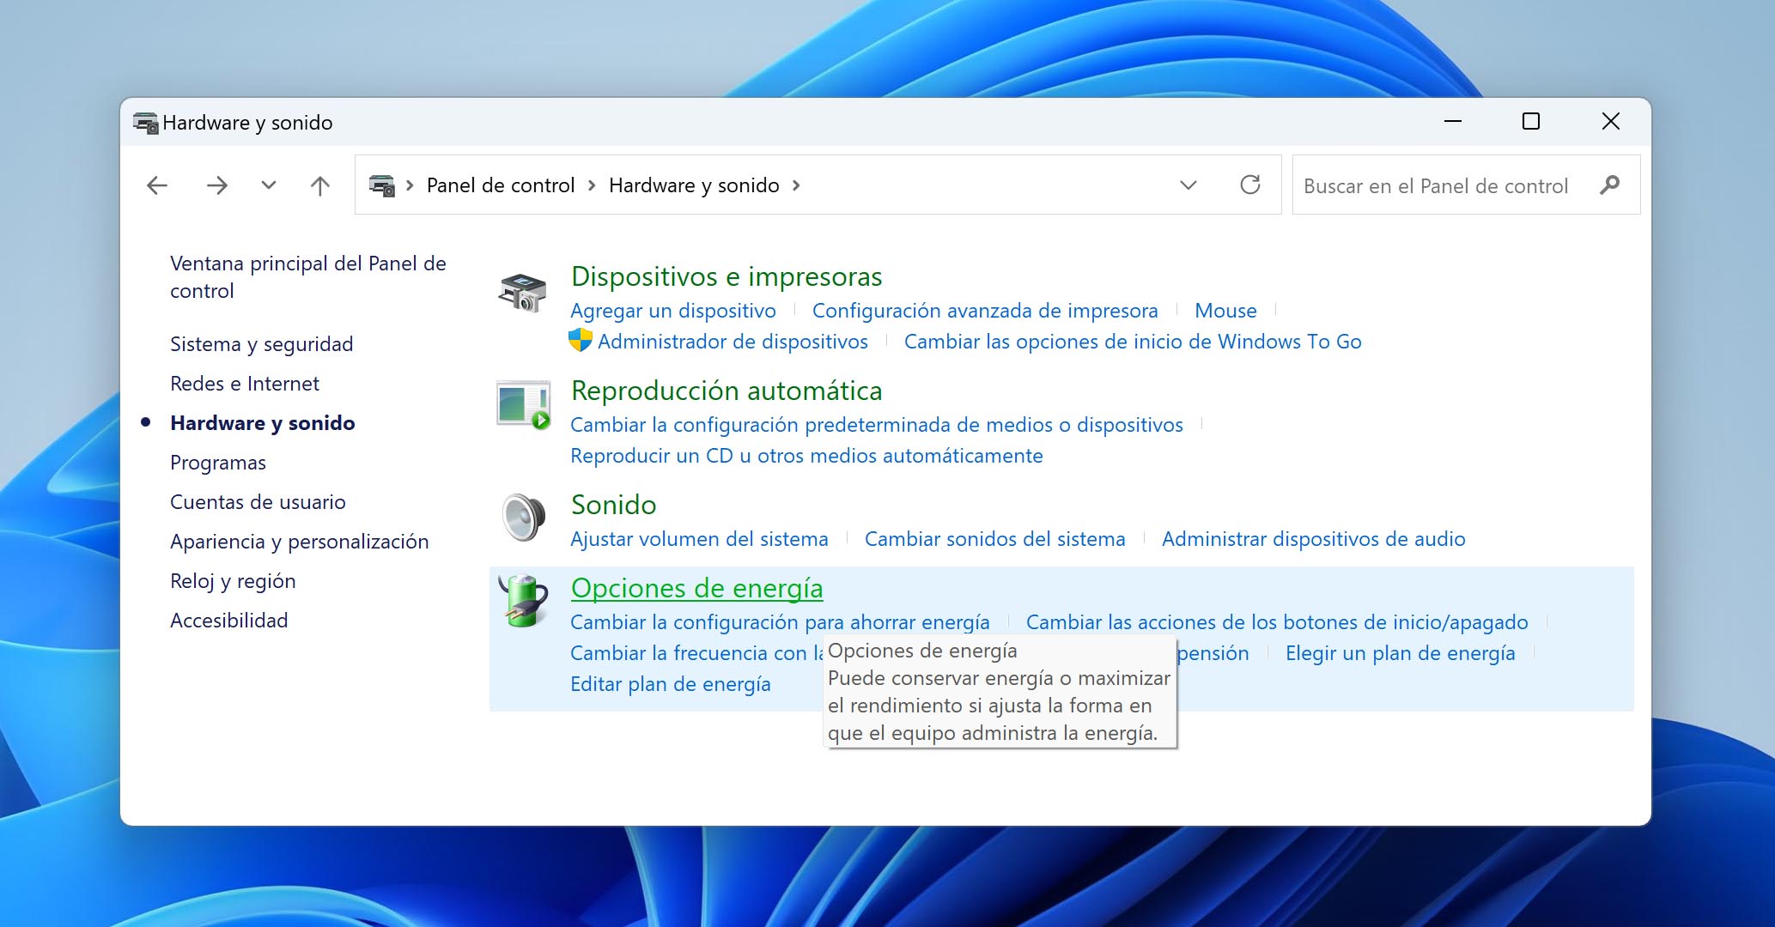This screenshot has width=1775, height=927.
Task: Open Reloj y región category
Action: click(233, 581)
